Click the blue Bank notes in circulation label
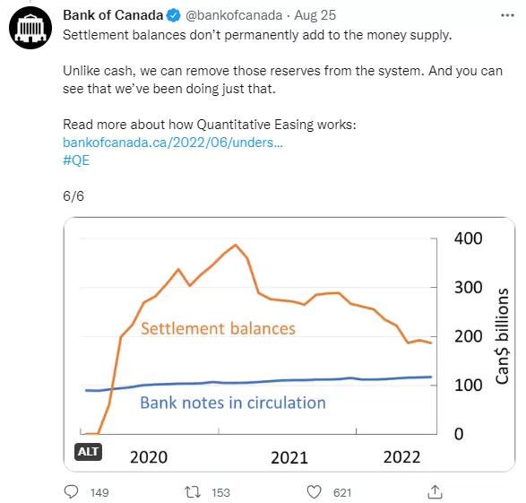526x503 pixels. pos(233,403)
